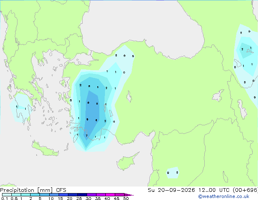
Task: Pick the palest legend swatch starting at 0.1
Action: click(7, 195)
